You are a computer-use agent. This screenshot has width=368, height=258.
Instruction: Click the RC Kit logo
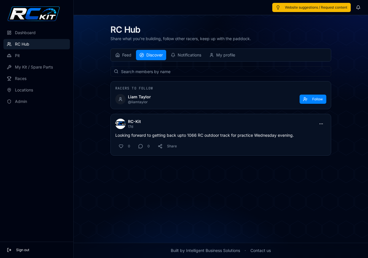tap(34, 14)
